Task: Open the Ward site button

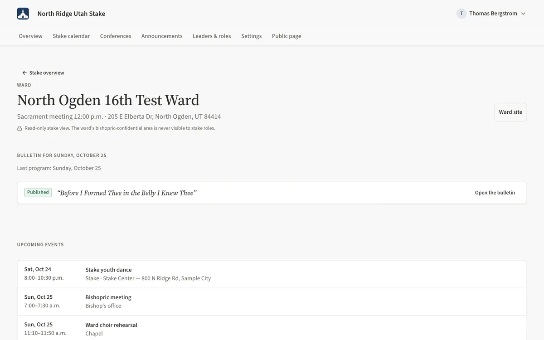Action: click(x=510, y=112)
